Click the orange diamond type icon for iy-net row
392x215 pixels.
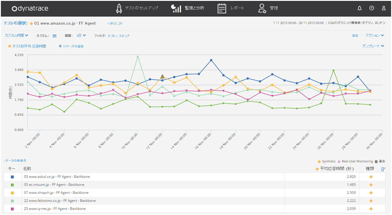point(371,209)
